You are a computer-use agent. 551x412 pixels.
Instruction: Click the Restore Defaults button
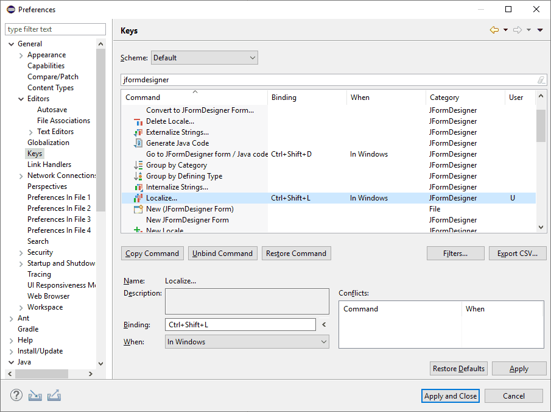(x=458, y=368)
